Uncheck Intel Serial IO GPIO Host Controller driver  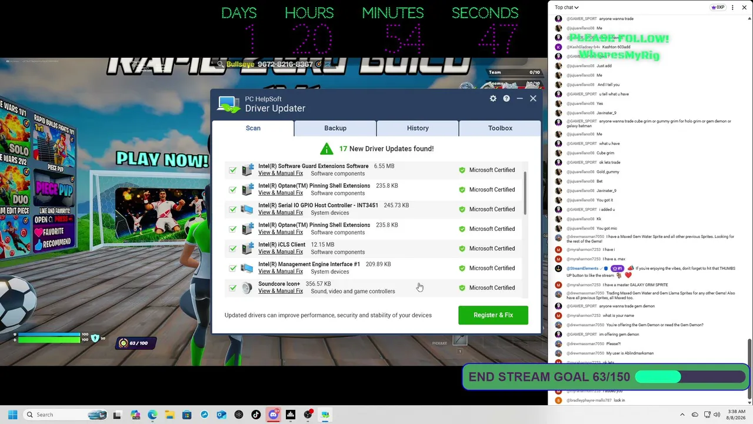[233, 209]
